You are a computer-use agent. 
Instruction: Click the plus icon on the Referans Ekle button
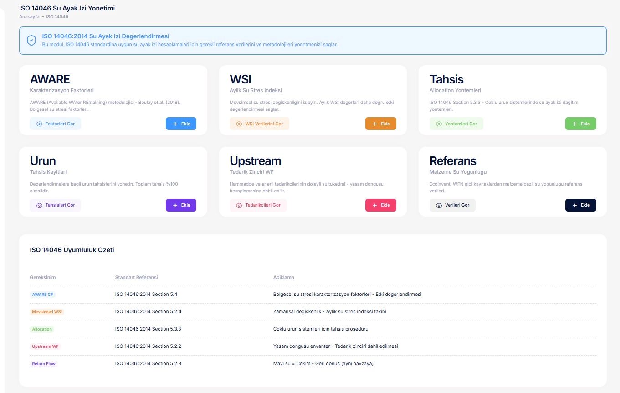coord(574,205)
